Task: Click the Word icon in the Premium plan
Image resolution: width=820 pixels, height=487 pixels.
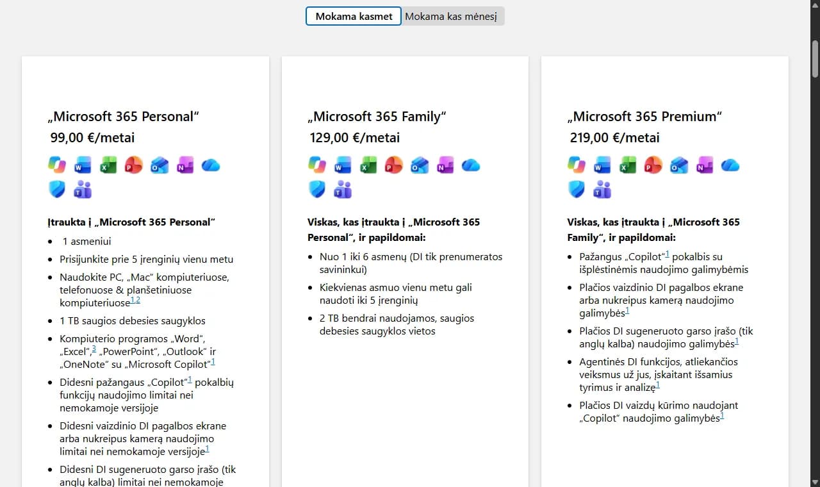Action: (x=602, y=165)
